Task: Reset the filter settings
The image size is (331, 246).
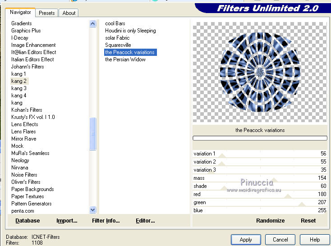Action: [308, 221]
